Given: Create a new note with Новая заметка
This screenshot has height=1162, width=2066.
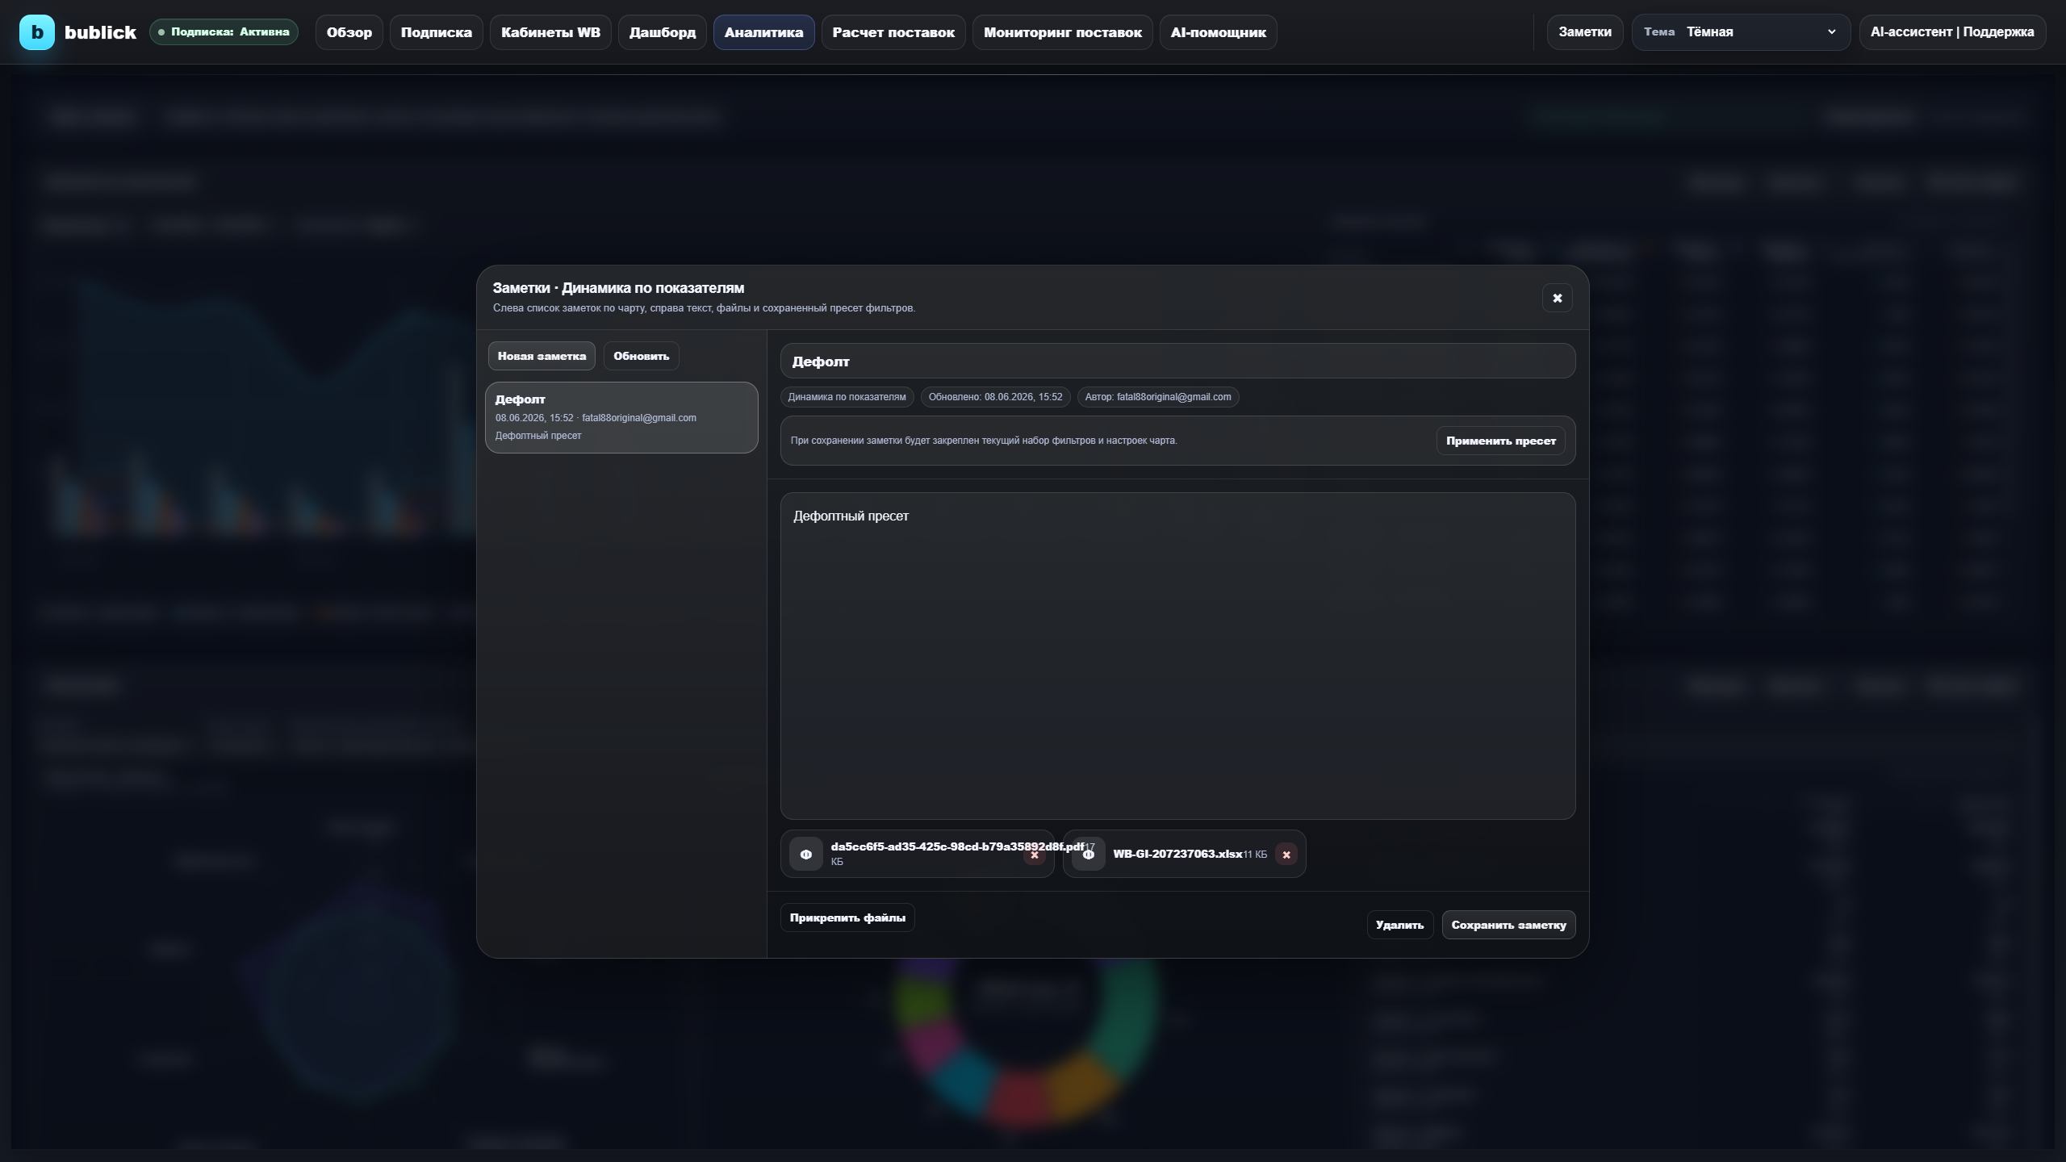Looking at the screenshot, I should [x=542, y=356].
